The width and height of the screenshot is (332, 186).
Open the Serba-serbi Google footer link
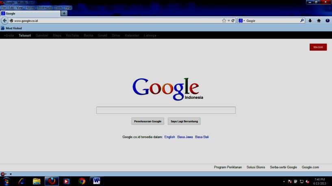coord(283,167)
